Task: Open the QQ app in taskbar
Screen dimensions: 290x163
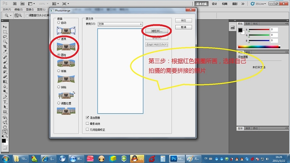Action: pos(137,159)
